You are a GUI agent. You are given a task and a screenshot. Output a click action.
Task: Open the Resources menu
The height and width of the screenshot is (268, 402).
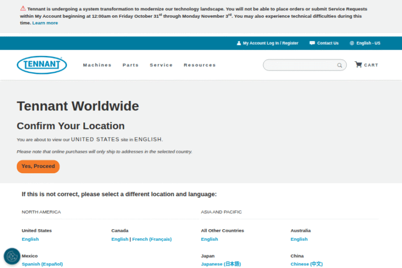pyautogui.click(x=199, y=65)
